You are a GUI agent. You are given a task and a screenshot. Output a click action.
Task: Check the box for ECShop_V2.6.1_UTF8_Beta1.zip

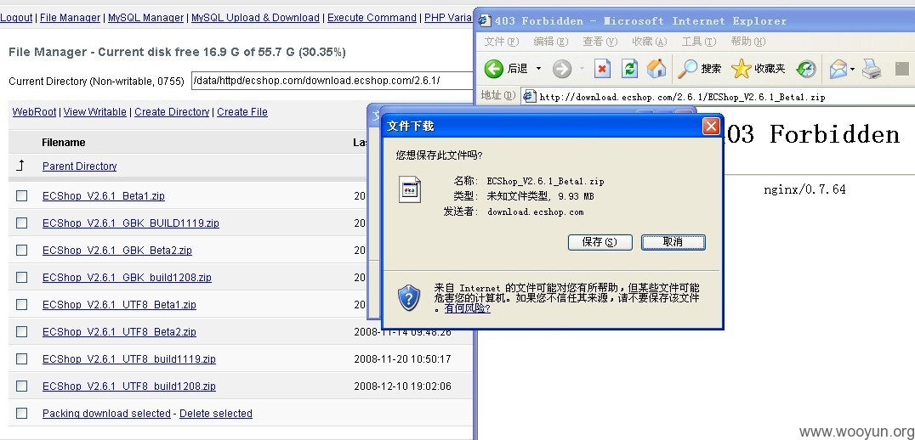point(21,304)
